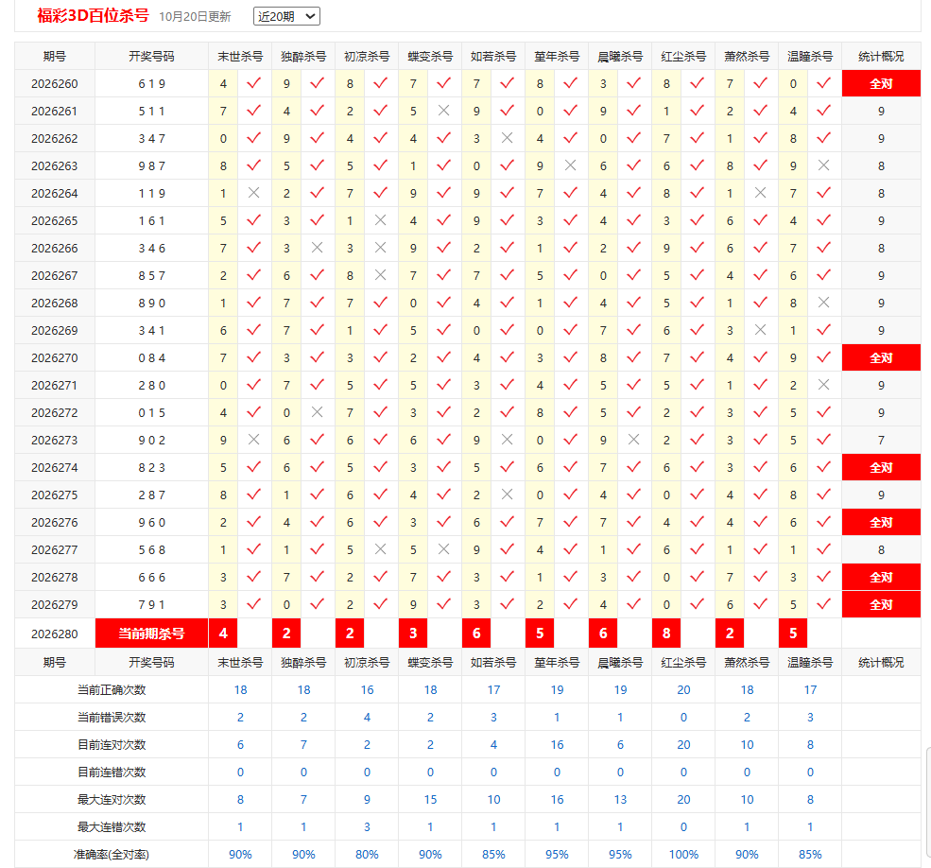Click the 10月20日更新 date label

coord(195,17)
